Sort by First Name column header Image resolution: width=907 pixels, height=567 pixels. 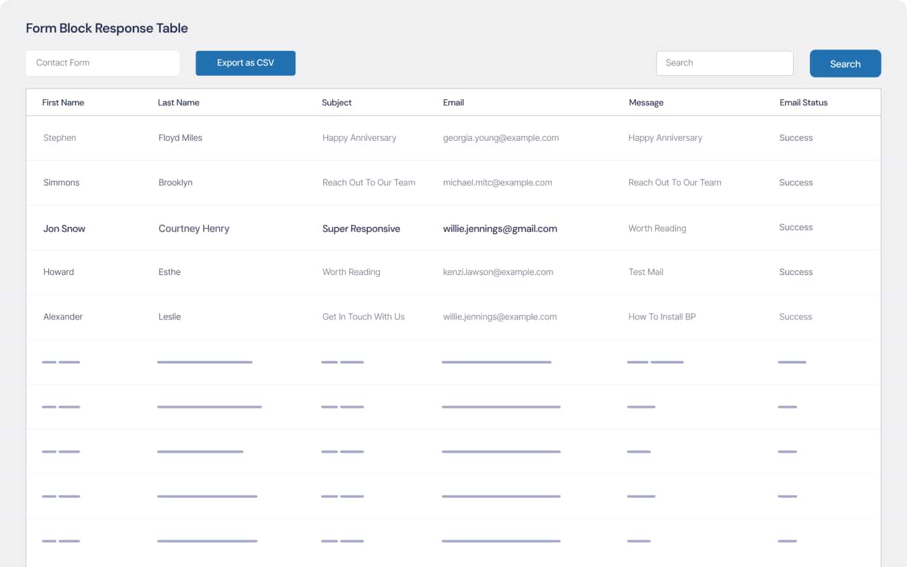[63, 102]
